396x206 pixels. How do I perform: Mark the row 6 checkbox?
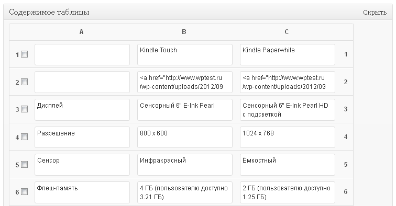24,192
